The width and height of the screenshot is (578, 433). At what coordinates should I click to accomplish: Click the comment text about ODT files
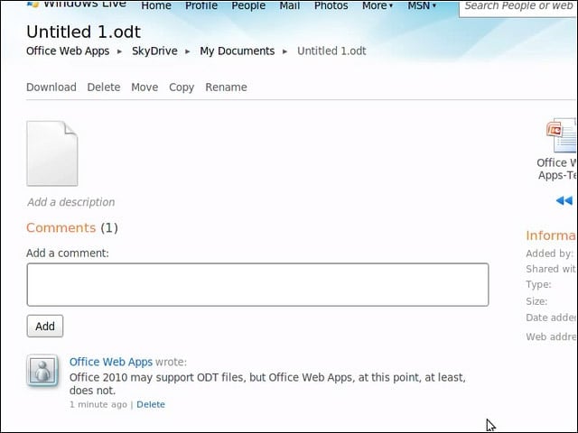point(267,383)
